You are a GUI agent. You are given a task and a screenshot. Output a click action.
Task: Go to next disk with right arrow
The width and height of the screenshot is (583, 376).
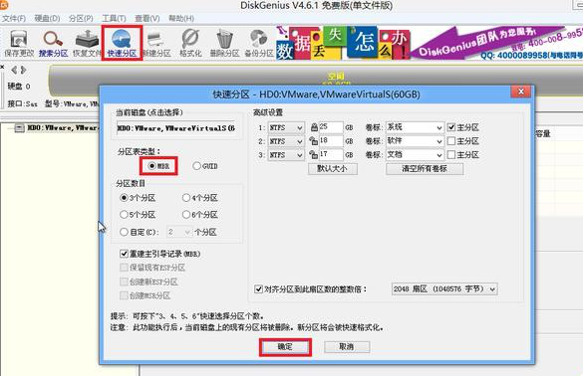point(24,70)
